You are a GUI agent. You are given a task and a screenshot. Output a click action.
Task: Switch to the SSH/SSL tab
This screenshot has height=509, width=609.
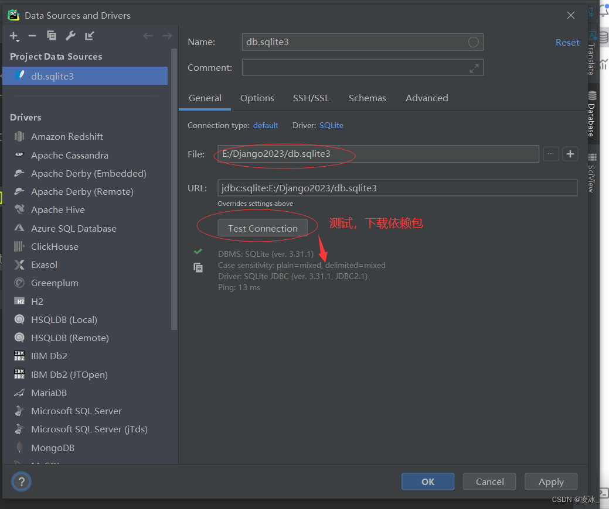point(311,98)
